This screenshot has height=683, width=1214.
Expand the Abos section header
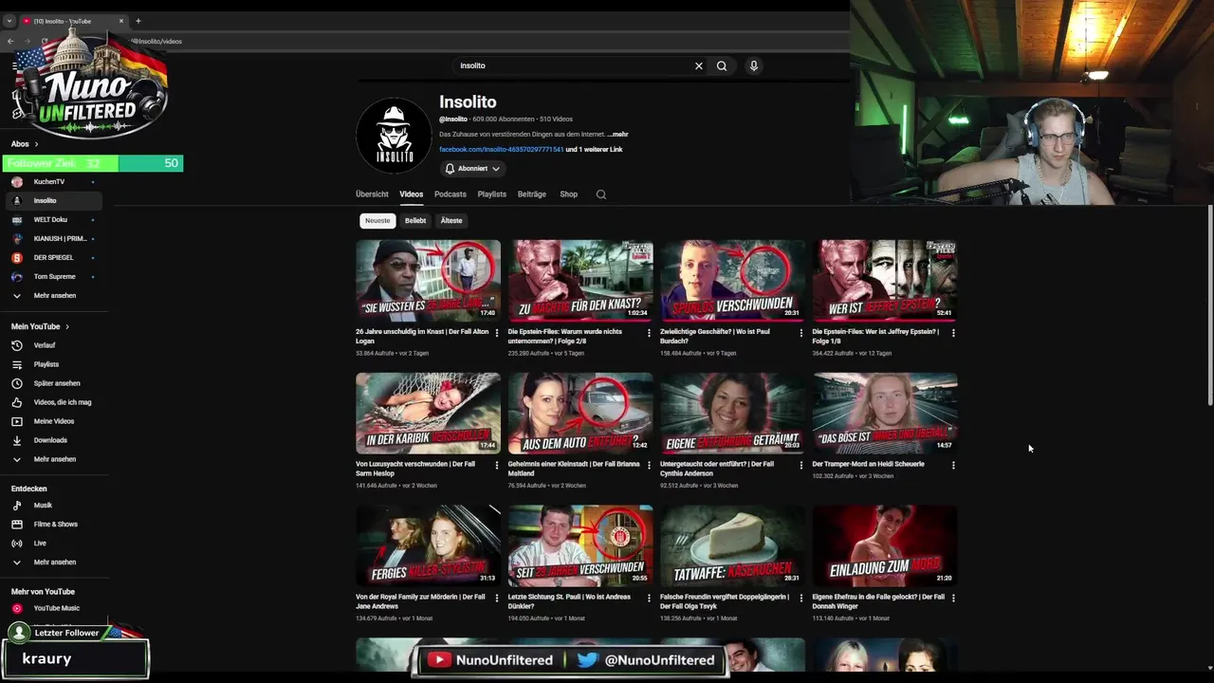click(25, 144)
